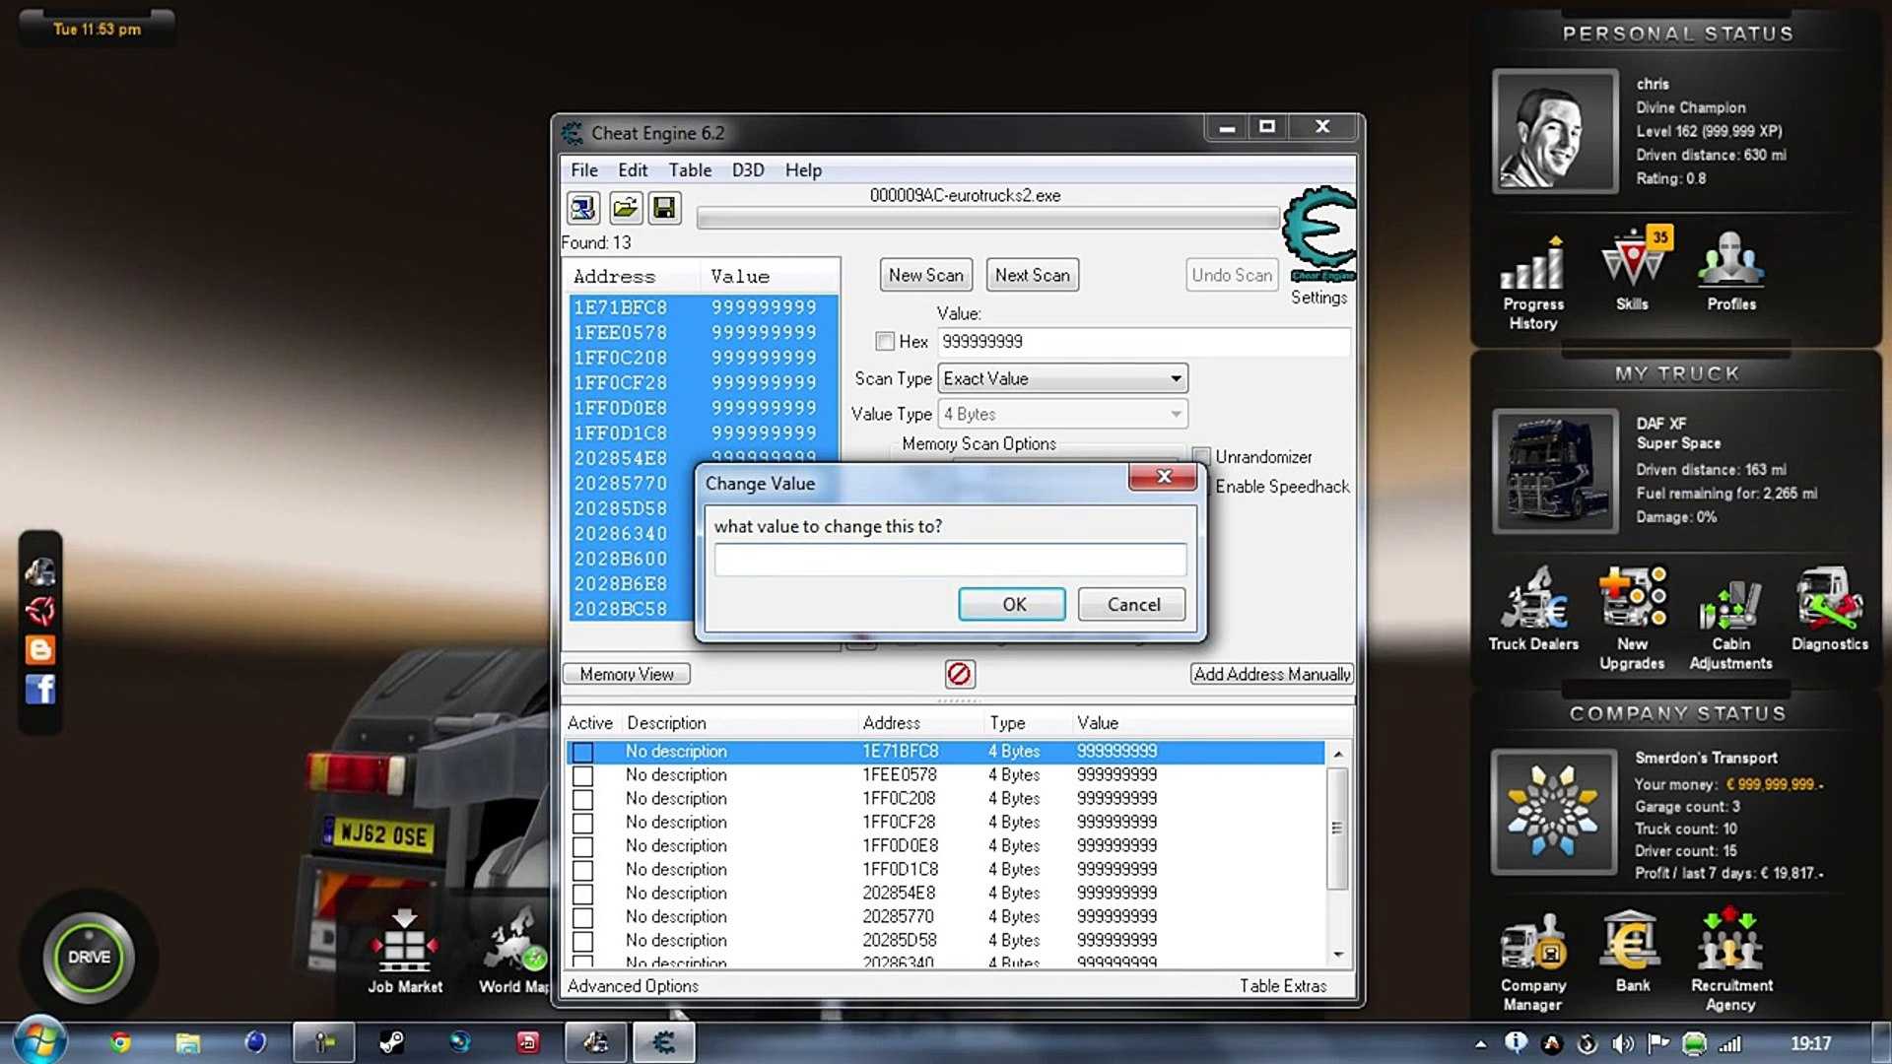Click Cancel to dismiss dialog
The image size is (1892, 1064).
tap(1133, 603)
